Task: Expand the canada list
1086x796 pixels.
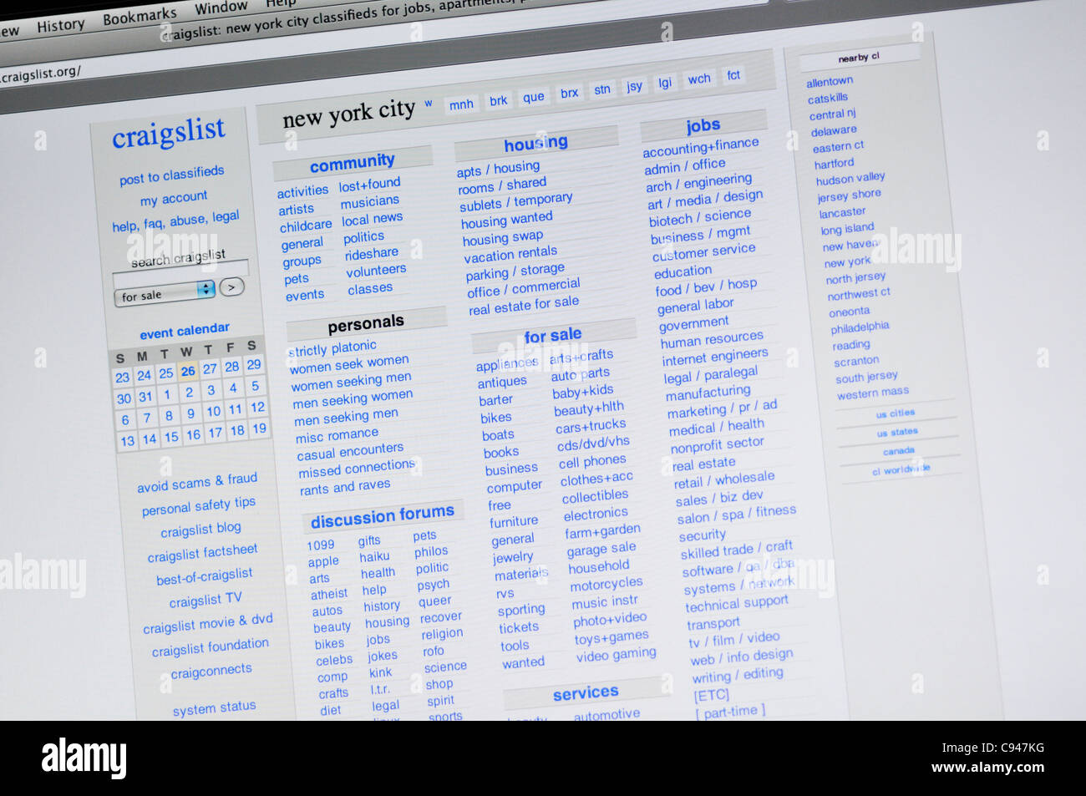Action: coord(899,451)
